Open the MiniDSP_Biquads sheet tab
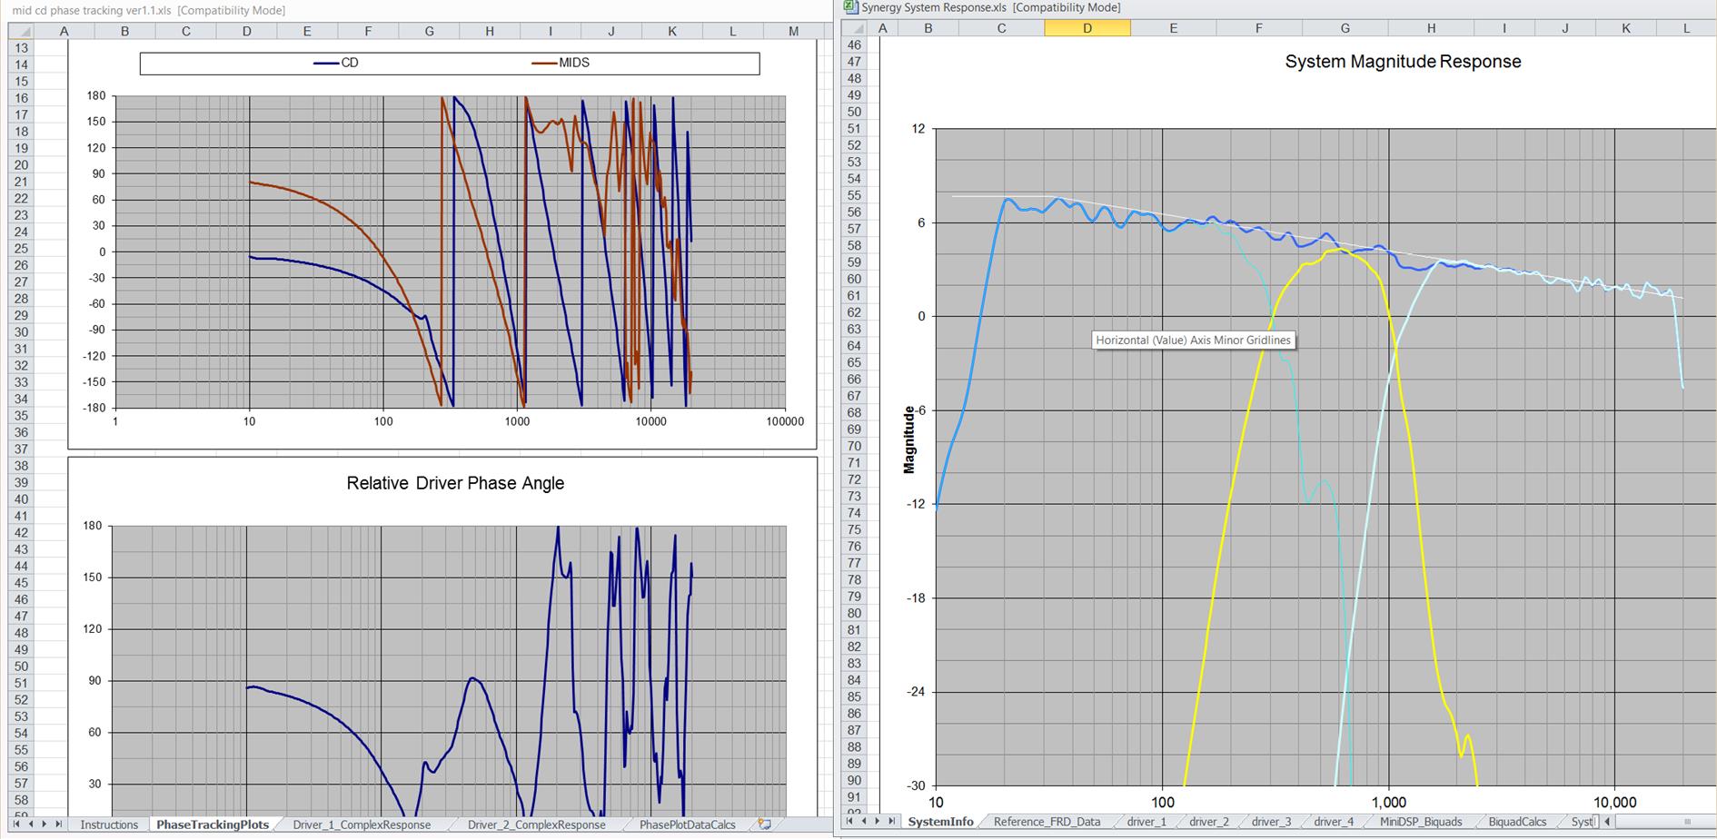Viewport: 1717px width, 839px height. click(x=1421, y=822)
